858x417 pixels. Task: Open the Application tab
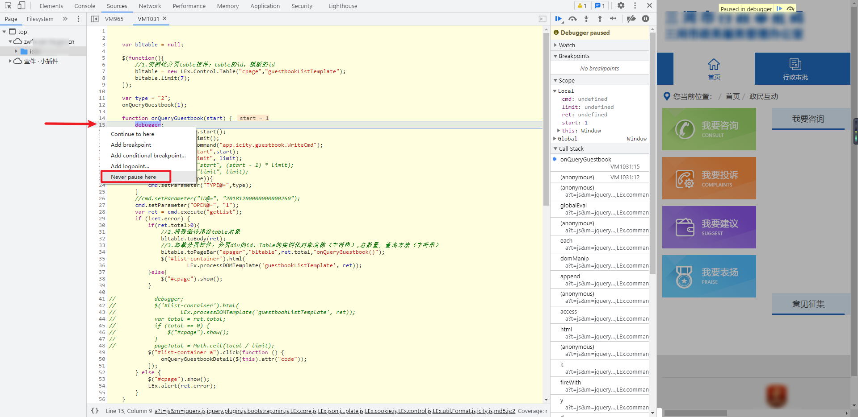click(x=265, y=6)
